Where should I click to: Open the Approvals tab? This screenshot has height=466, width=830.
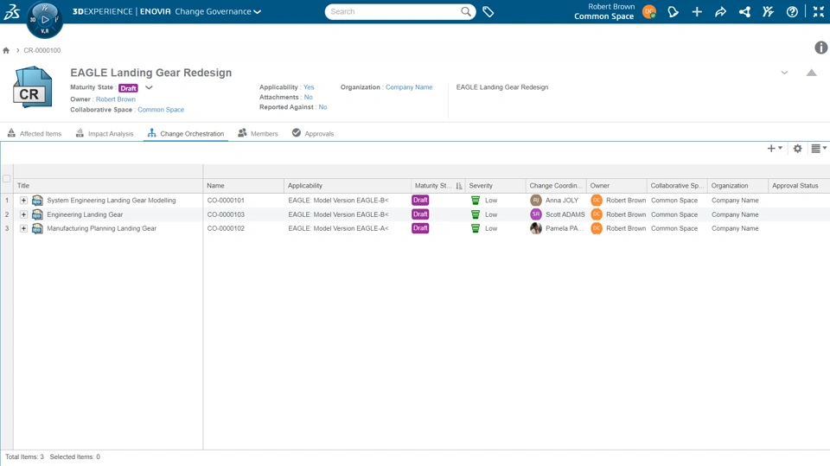pos(313,133)
